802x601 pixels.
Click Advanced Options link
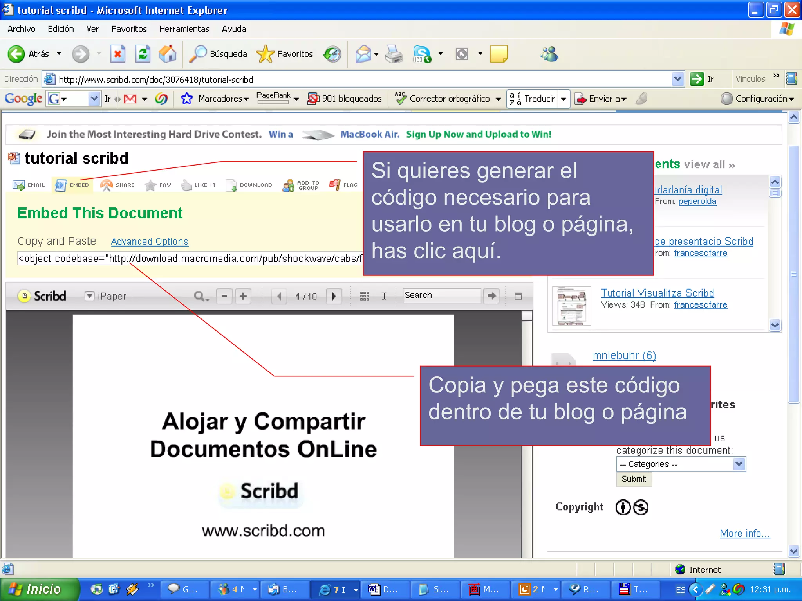click(x=150, y=241)
